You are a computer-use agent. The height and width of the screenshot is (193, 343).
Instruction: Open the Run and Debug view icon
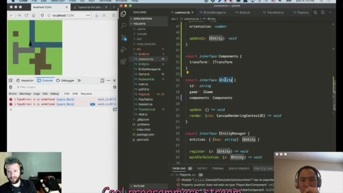point(123,49)
